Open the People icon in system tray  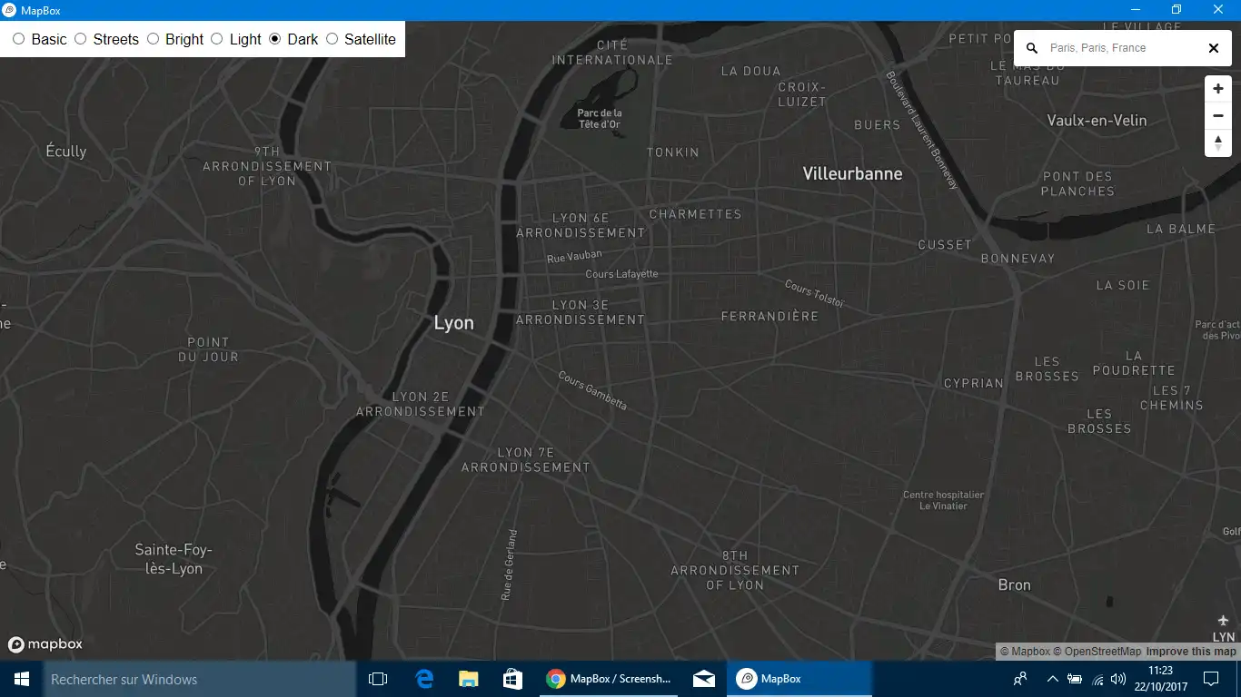(x=1020, y=679)
